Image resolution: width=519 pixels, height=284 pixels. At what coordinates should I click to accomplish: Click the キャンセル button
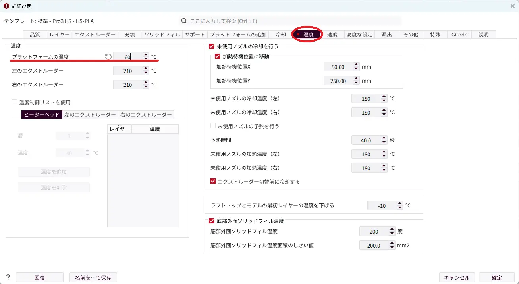[x=457, y=278]
